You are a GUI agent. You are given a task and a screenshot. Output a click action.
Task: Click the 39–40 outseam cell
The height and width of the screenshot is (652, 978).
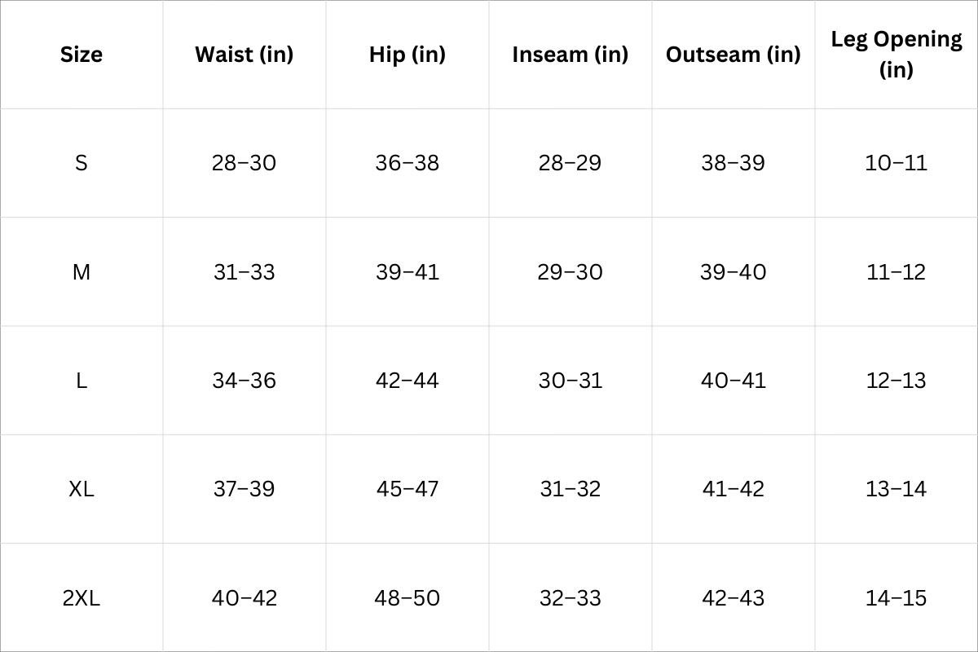pos(733,272)
